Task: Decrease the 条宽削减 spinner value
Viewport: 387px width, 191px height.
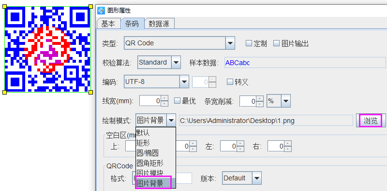Action: coord(260,104)
